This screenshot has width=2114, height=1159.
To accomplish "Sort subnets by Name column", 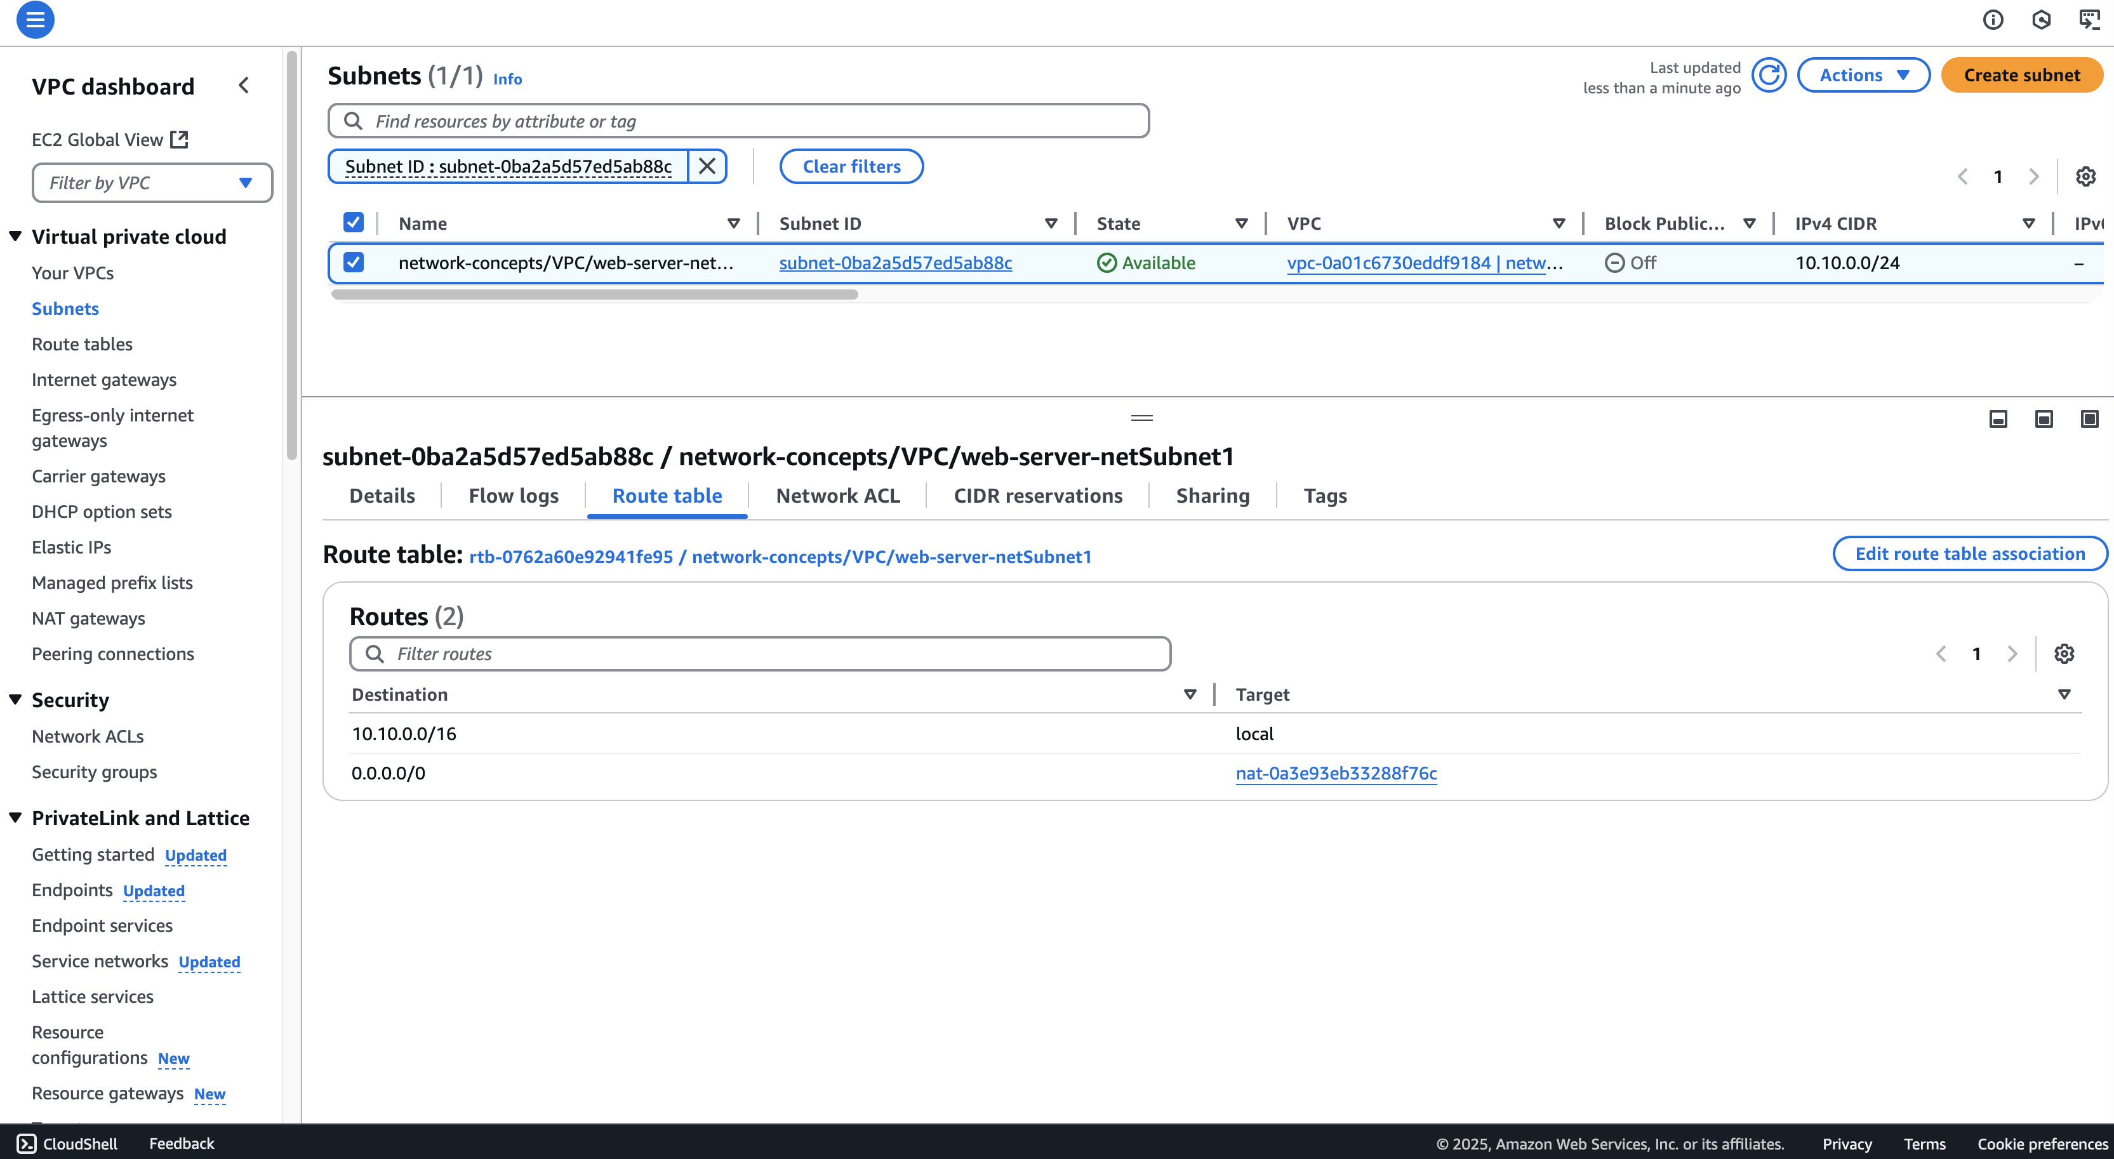I will tap(734, 223).
